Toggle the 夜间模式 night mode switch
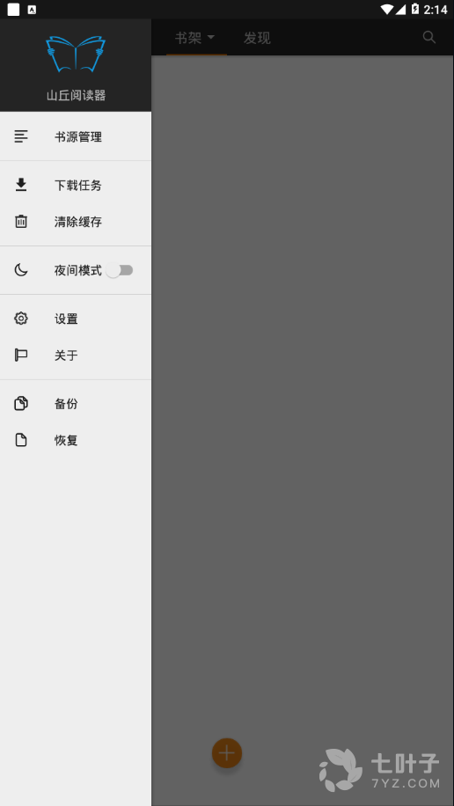The image size is (454, 806). 120,270
